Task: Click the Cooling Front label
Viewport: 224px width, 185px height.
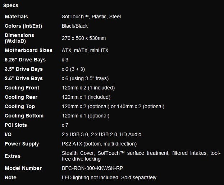Action: tap(22, 88)
